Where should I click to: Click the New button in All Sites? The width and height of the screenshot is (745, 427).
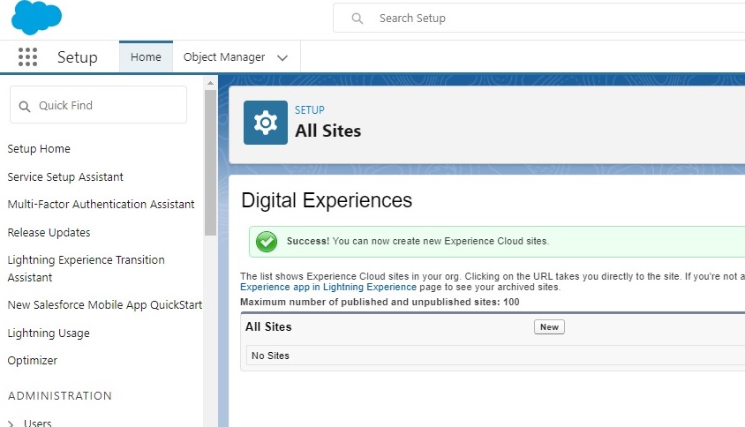pyautogui.click(x=549, y=326)
